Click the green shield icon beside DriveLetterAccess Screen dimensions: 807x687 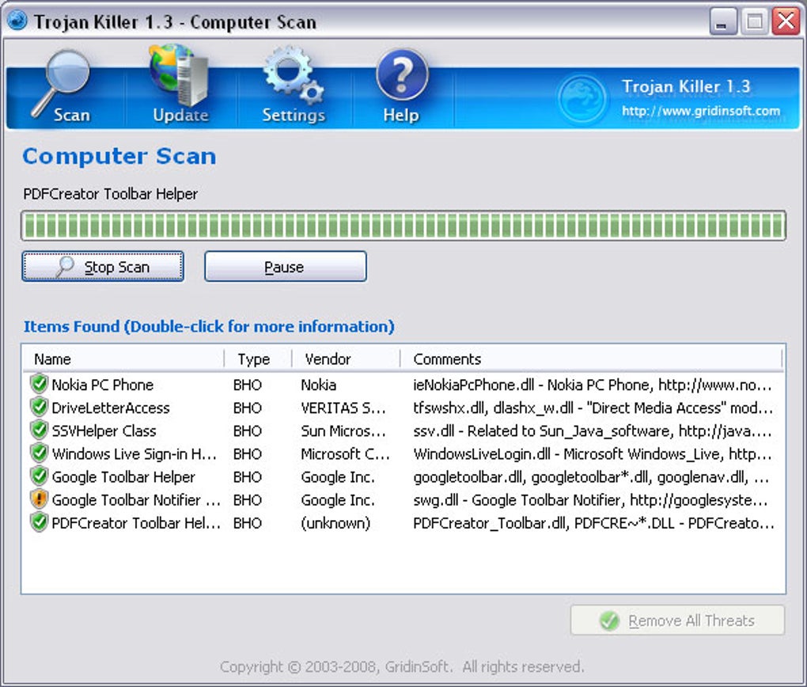click(39, 408)
